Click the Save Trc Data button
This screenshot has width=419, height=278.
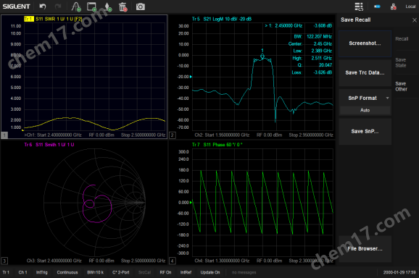[x=365, y=72]
